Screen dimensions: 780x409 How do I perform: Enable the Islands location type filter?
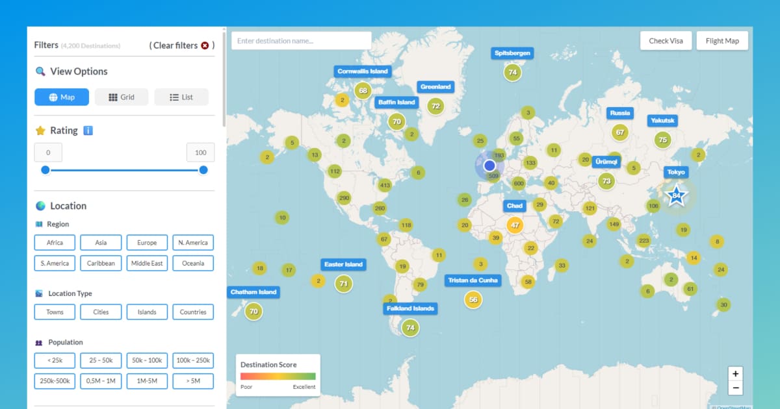click(147, 312)
